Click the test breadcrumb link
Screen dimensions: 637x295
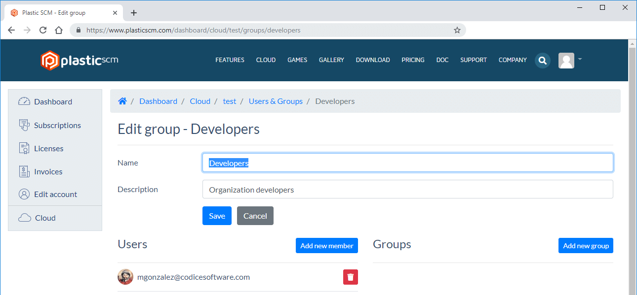coord(230,101)
